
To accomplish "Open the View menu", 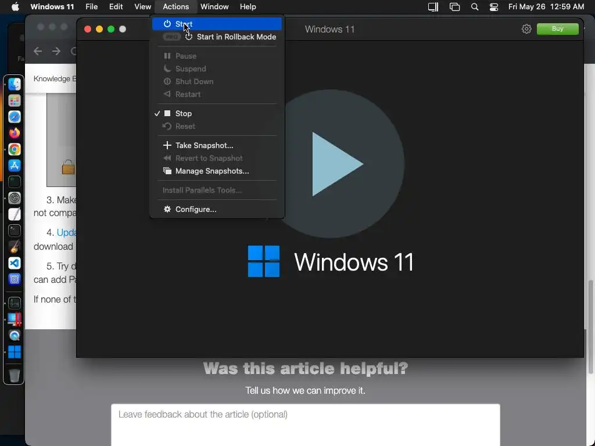I will click(x=143, y=7).
